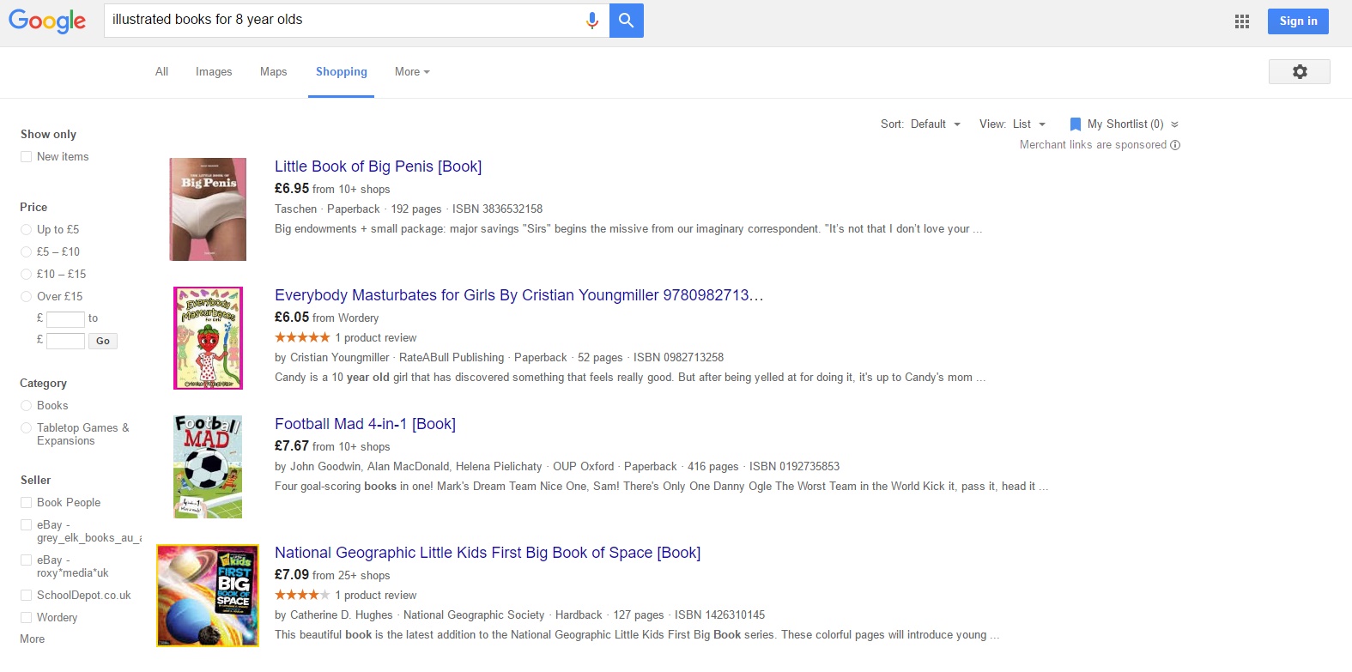This screenshot has width=1352, height=672.
Task: Tick the New items checkbox
Action: coord(26,157)
